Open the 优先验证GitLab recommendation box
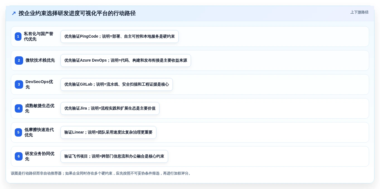This screenshot has height=189, width=380. 117,84
